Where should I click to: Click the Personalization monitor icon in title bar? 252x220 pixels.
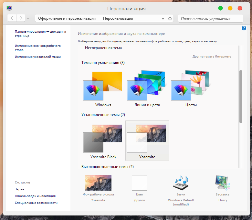[x=9, y=8]
